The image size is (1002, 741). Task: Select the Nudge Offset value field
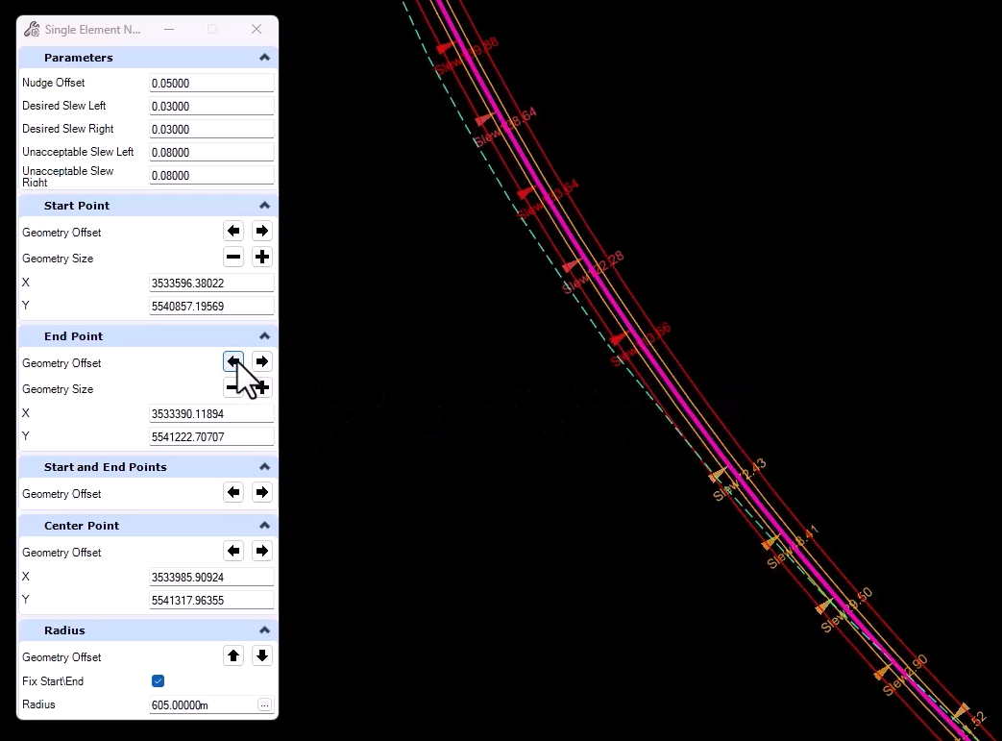(x=210, y=83)
